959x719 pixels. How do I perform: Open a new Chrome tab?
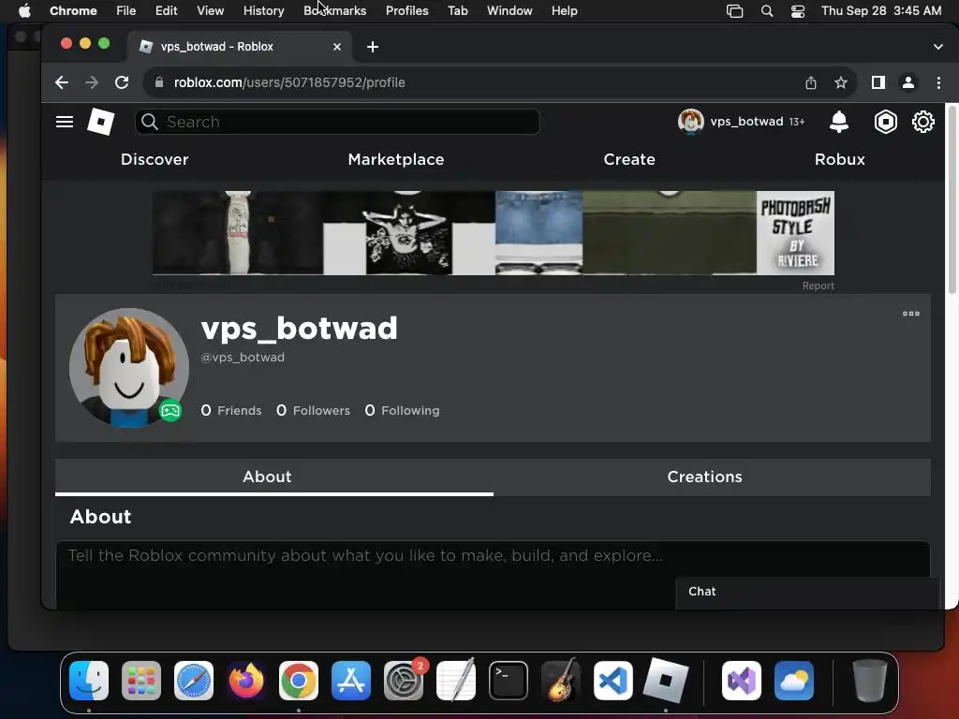point(373,47)
